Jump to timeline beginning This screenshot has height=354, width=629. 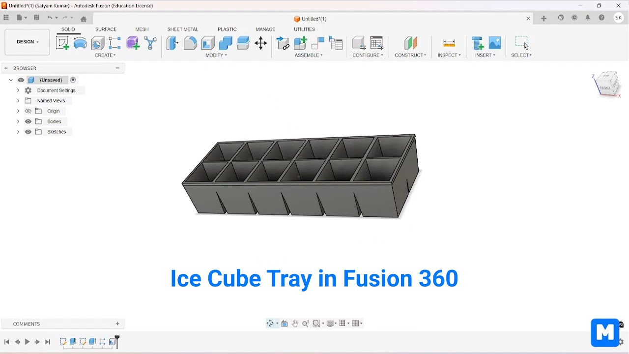tap(6, 342)
